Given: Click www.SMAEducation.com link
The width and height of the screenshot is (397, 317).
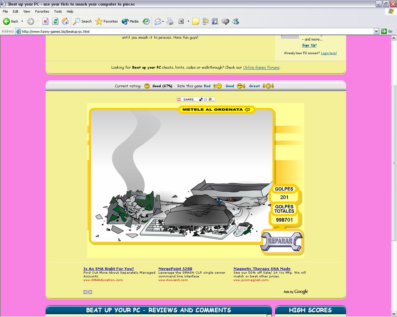Looking at the screenshot, I should pos(103,280).
